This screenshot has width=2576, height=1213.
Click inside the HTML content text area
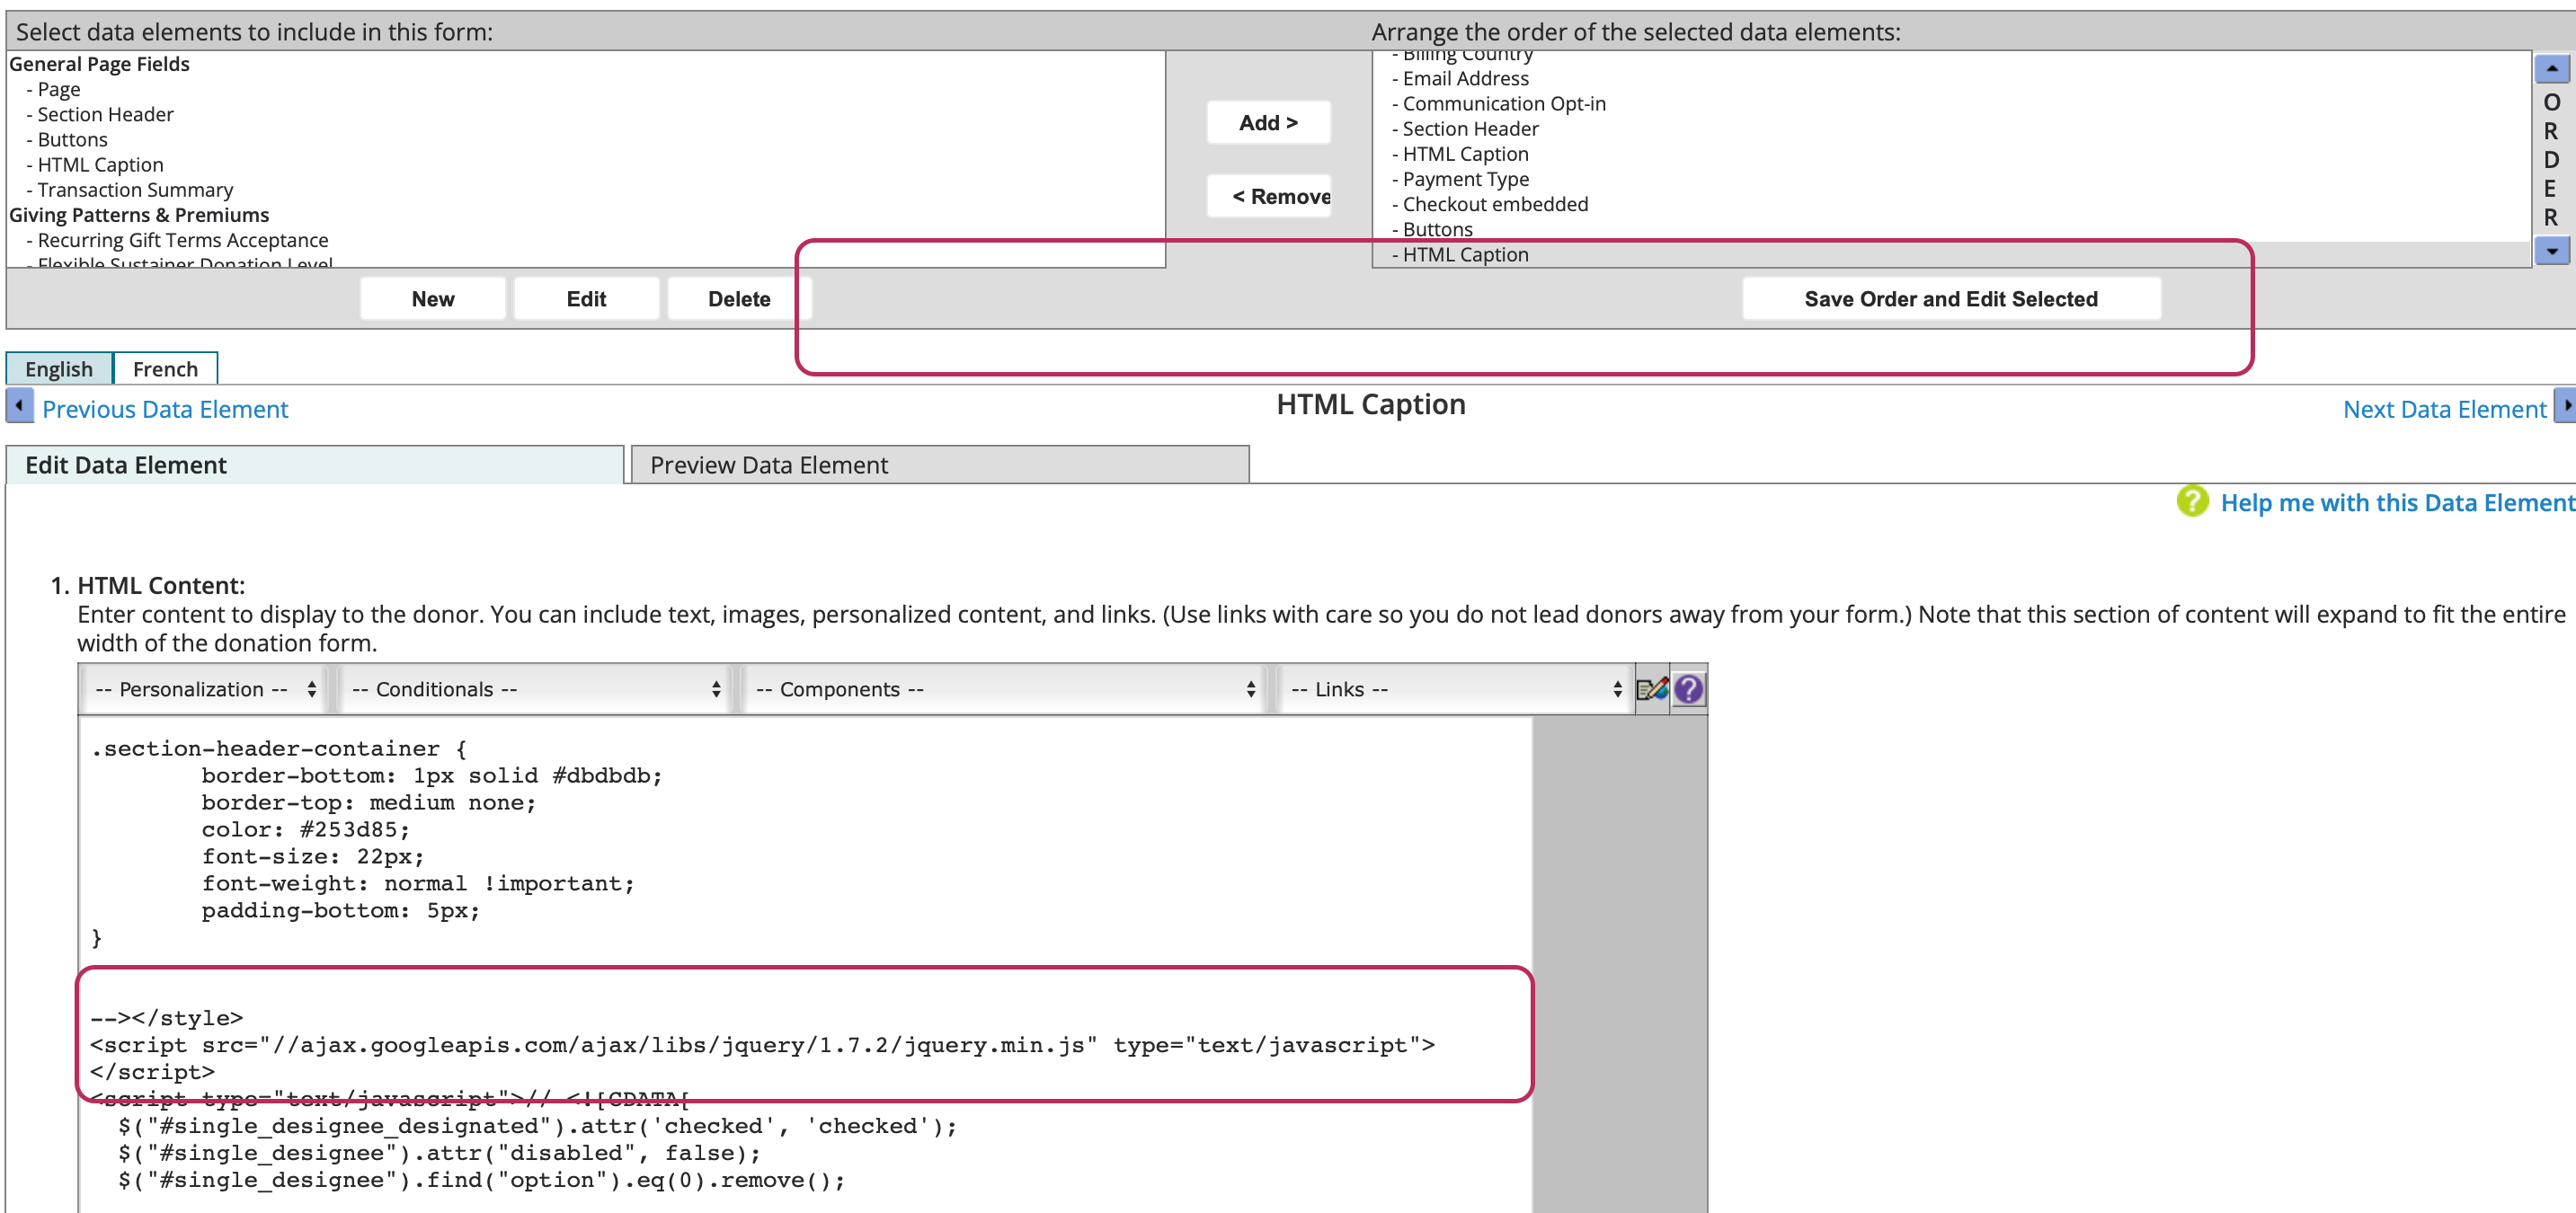(805, 965)
